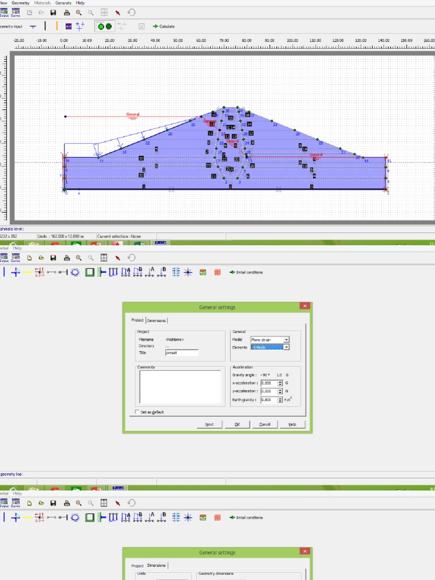The width and height of the screenshot is (435, 580).
Task: Click the Title text field containing presat
Action: tap(181, 352)
